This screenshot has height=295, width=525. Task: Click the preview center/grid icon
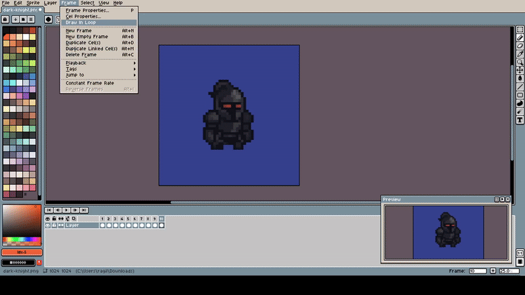pyautogui.click(x=497, y=199)
